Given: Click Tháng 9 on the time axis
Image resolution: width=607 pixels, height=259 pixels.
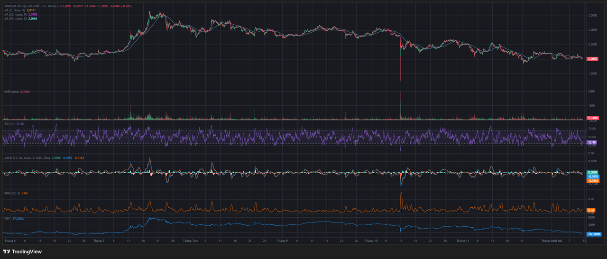Looking at the screenshot, I should click(x=282, y=241).
